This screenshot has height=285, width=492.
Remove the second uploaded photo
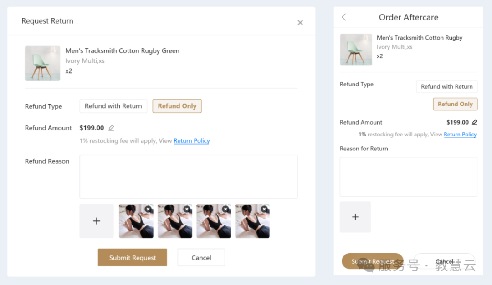click(187, 209)
